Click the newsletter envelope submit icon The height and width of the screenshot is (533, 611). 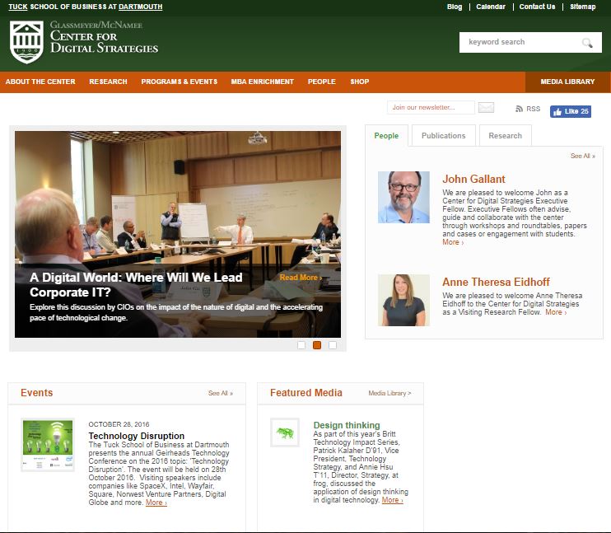coord(486,107)
